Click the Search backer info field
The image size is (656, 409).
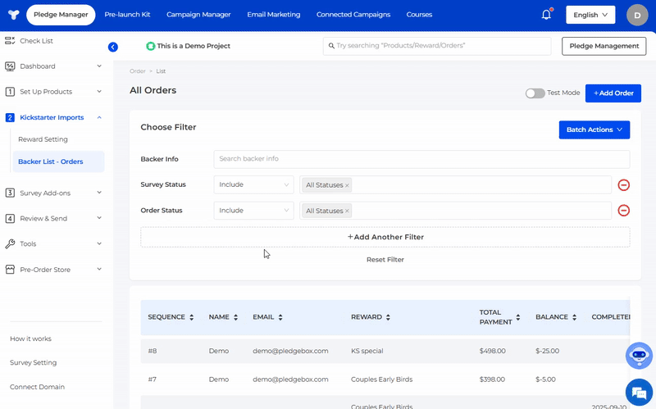421,159
